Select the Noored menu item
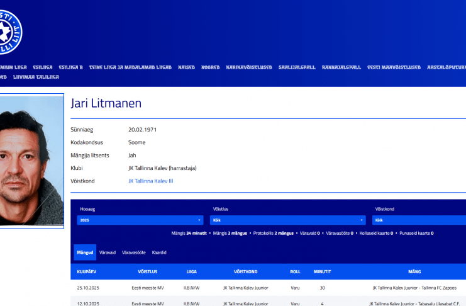Image resolution: width=466 pixels, height=306 pixels. tap(210, 67)
